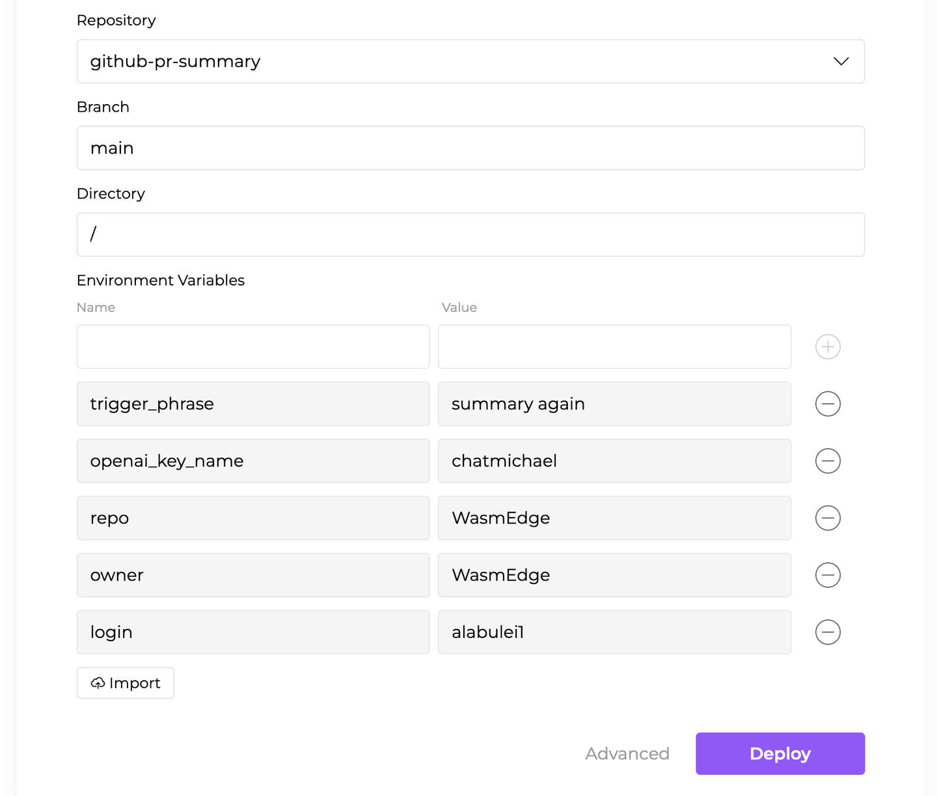Add environment variable with plus icon
The image size is (937, 796).
828,347
